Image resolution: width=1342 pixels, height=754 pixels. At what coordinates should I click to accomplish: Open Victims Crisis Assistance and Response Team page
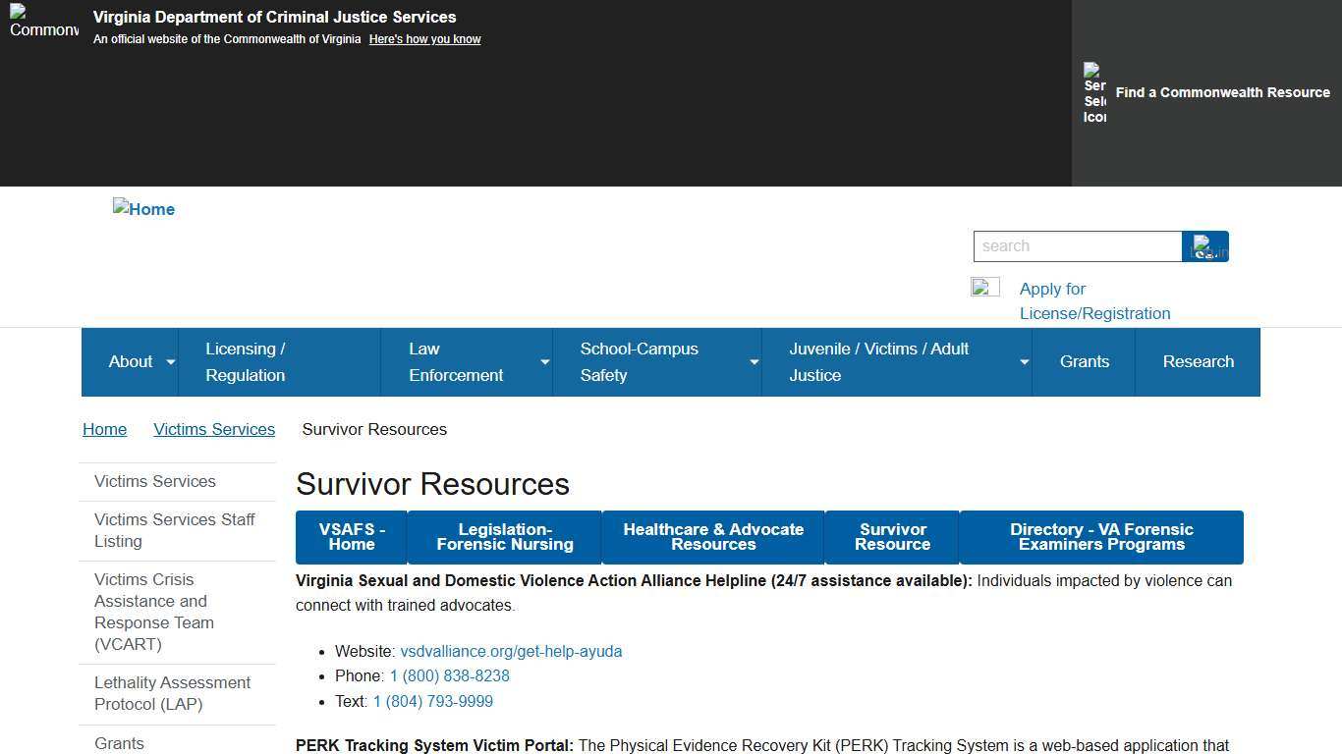pyautogui.click(x=153, y=612)
